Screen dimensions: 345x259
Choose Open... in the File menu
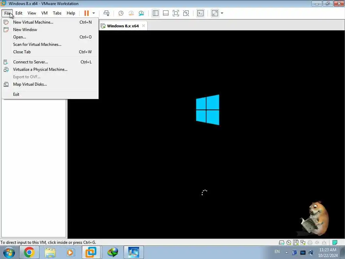(x=50, y=37)
